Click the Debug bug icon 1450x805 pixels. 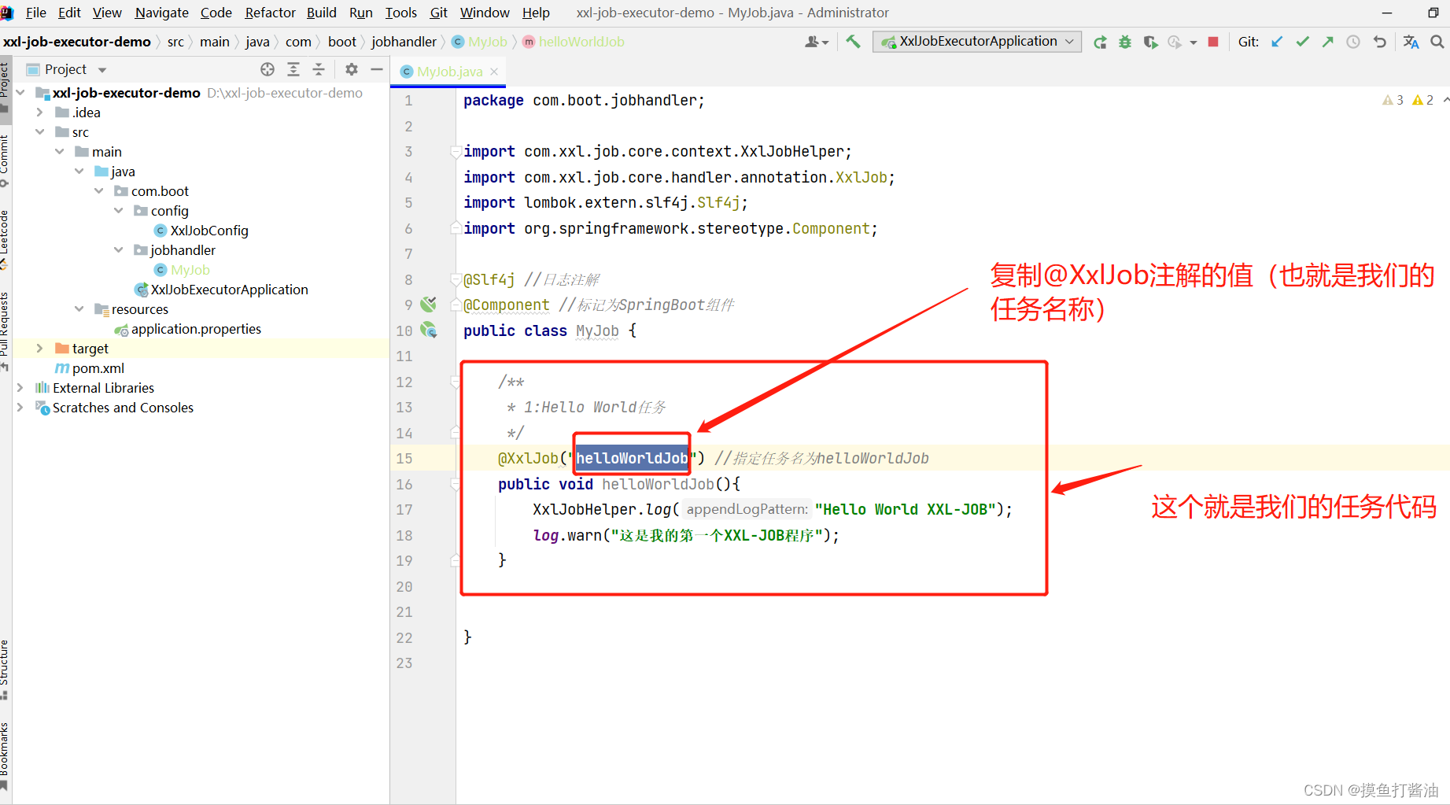tap(1125, 42)
